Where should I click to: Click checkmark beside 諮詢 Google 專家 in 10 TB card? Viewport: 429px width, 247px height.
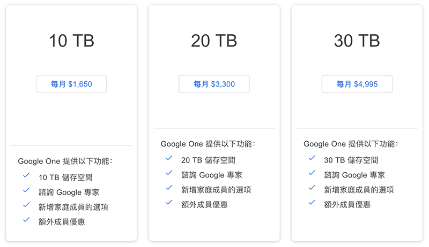tap(26, 190)
